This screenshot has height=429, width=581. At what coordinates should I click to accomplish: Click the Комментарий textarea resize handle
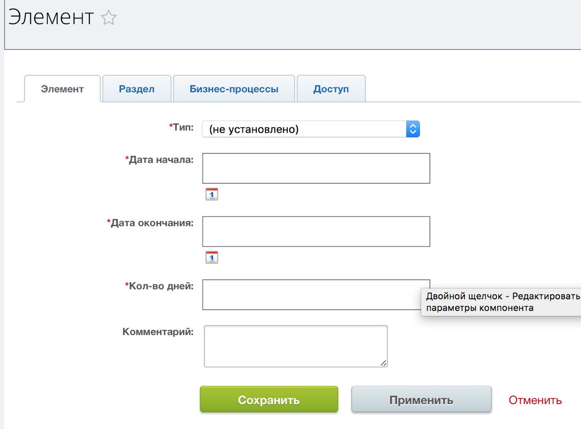tap(384, 362)
